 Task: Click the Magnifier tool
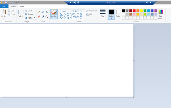[47, 17]
